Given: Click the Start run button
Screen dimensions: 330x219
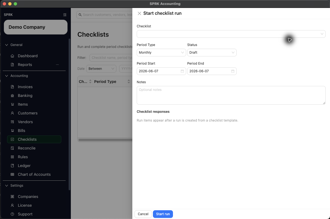Looking at the screenshot, I should pos(163,214).
